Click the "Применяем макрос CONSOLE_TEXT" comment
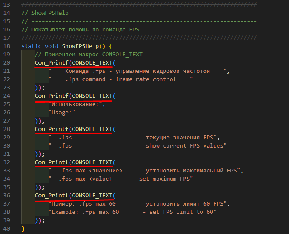The width and height of the screenshot is (289, 234). [x=89, y=54]
